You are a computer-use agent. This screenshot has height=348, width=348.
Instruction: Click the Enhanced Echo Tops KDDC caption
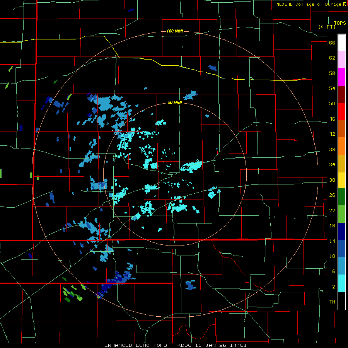176,345
